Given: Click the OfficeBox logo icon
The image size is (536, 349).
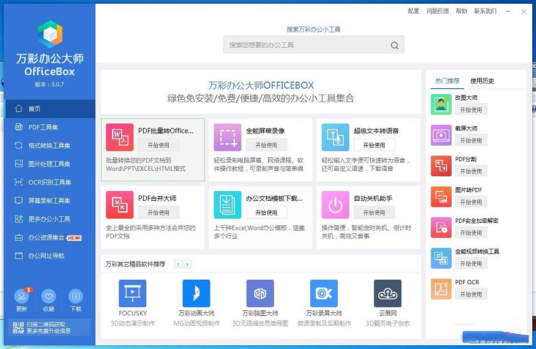Looking at the screenshot, I should click(50, 34).
